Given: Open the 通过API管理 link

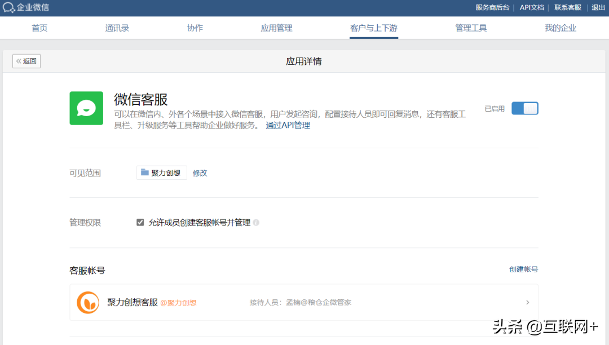Looking at the screenshot, I should click(x=288, y=125).
